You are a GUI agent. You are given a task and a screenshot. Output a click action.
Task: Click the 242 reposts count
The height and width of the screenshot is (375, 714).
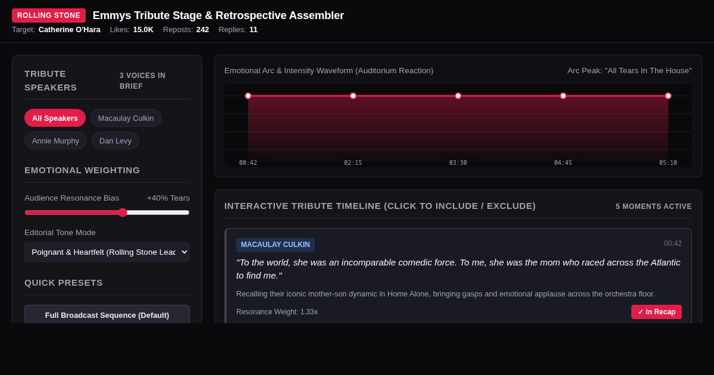click(203, 29)
